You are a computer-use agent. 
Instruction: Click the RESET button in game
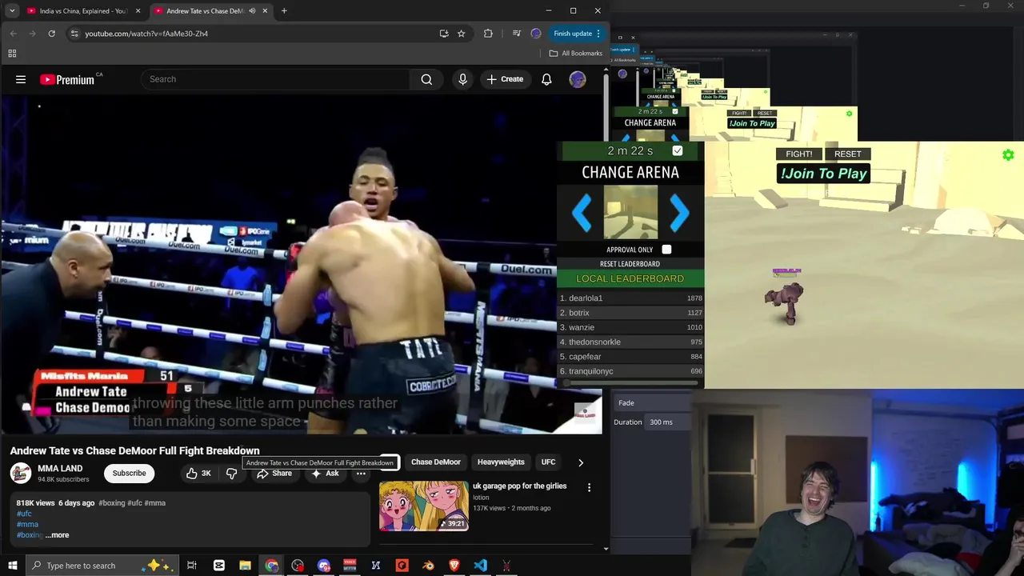point(848,154)
